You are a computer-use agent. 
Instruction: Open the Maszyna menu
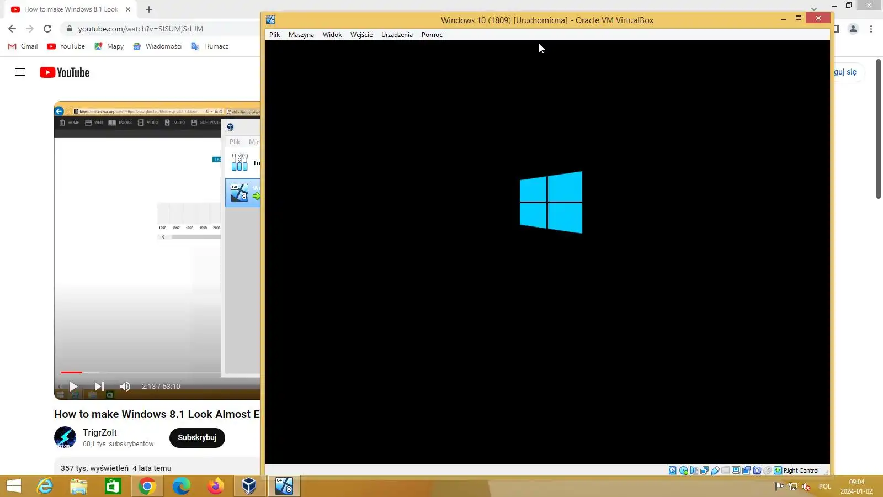(x=301, y=34)
